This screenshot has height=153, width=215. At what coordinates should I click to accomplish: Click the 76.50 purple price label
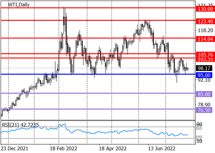204,110
